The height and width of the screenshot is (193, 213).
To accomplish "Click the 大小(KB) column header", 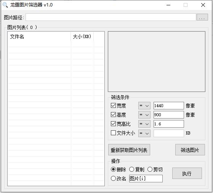I will click(82, 36).
